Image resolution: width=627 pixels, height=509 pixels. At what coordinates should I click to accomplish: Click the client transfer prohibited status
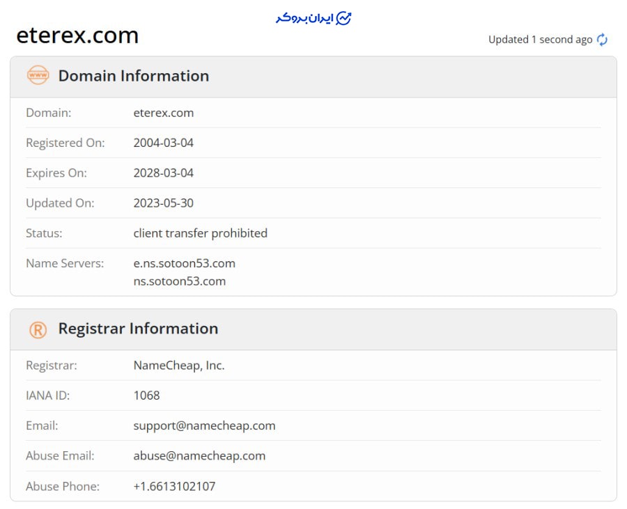201,233
